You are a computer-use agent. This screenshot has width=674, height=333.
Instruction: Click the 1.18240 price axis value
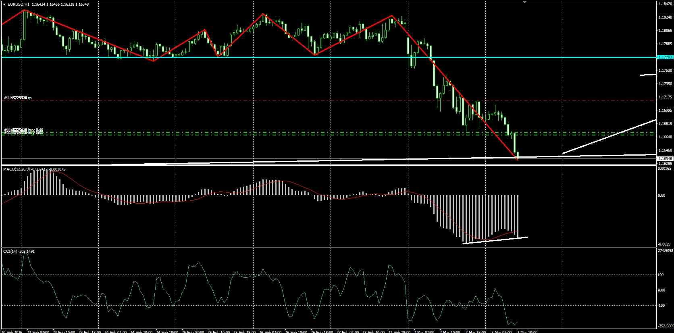click(665, 17)
